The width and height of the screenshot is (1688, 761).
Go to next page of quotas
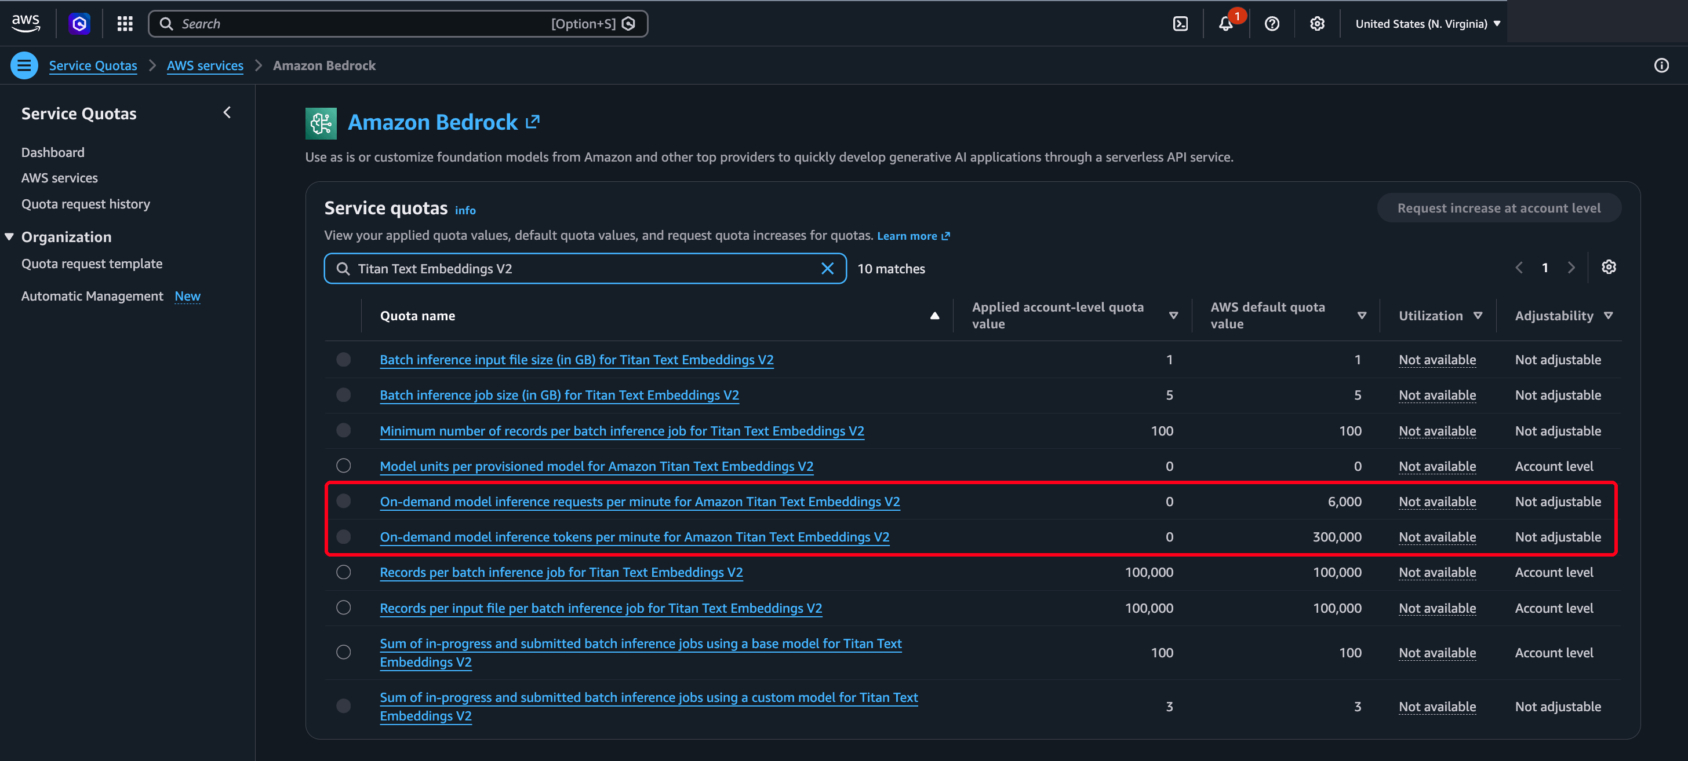(x=1571, y=268)
